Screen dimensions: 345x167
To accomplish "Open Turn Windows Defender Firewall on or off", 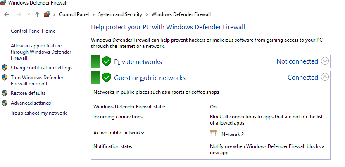I will tap(37, 80).
